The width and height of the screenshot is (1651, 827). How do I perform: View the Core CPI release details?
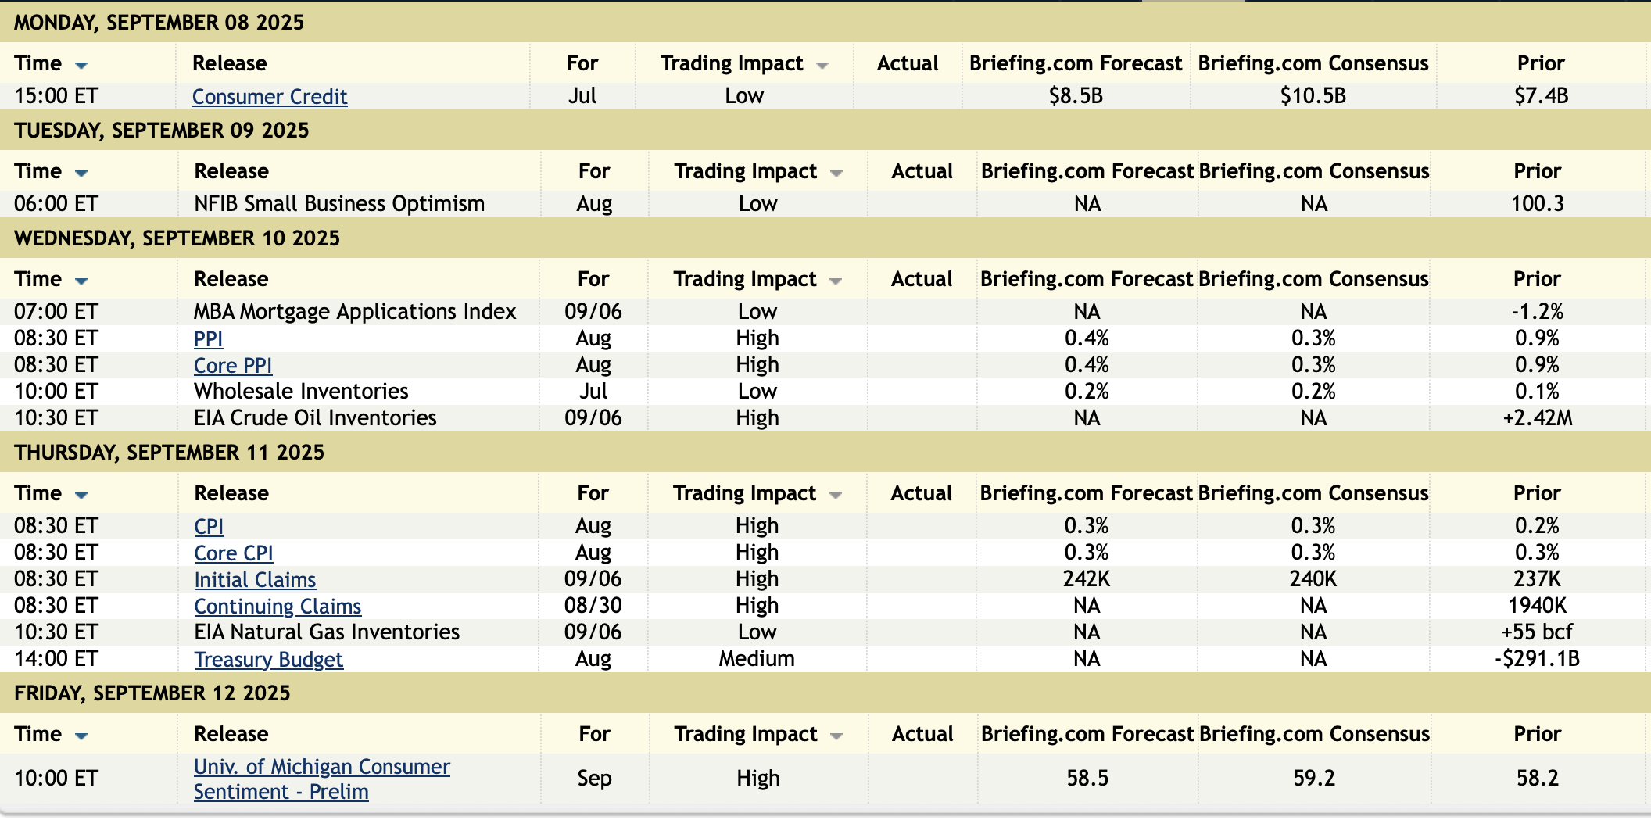(x=234, y=553)
